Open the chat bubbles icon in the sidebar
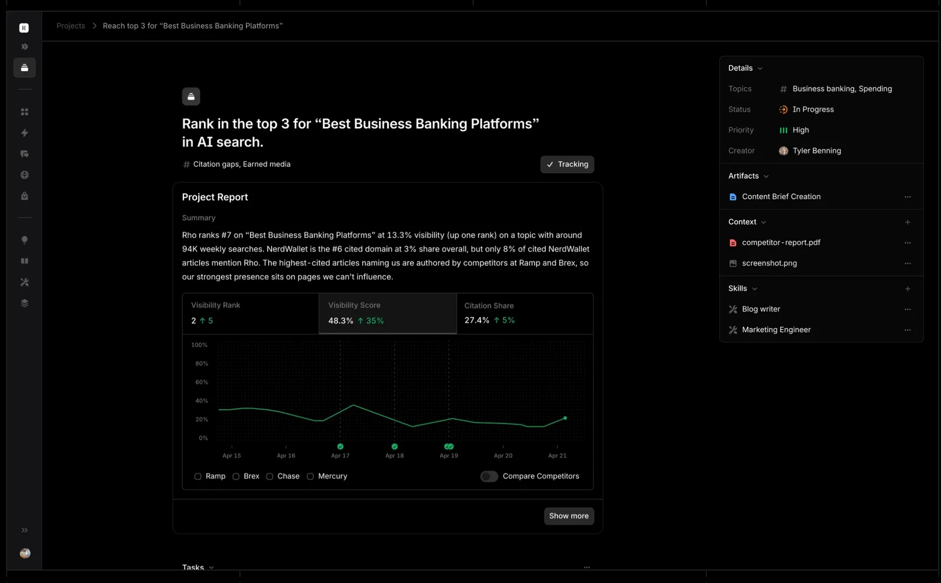 pos(25,154)
